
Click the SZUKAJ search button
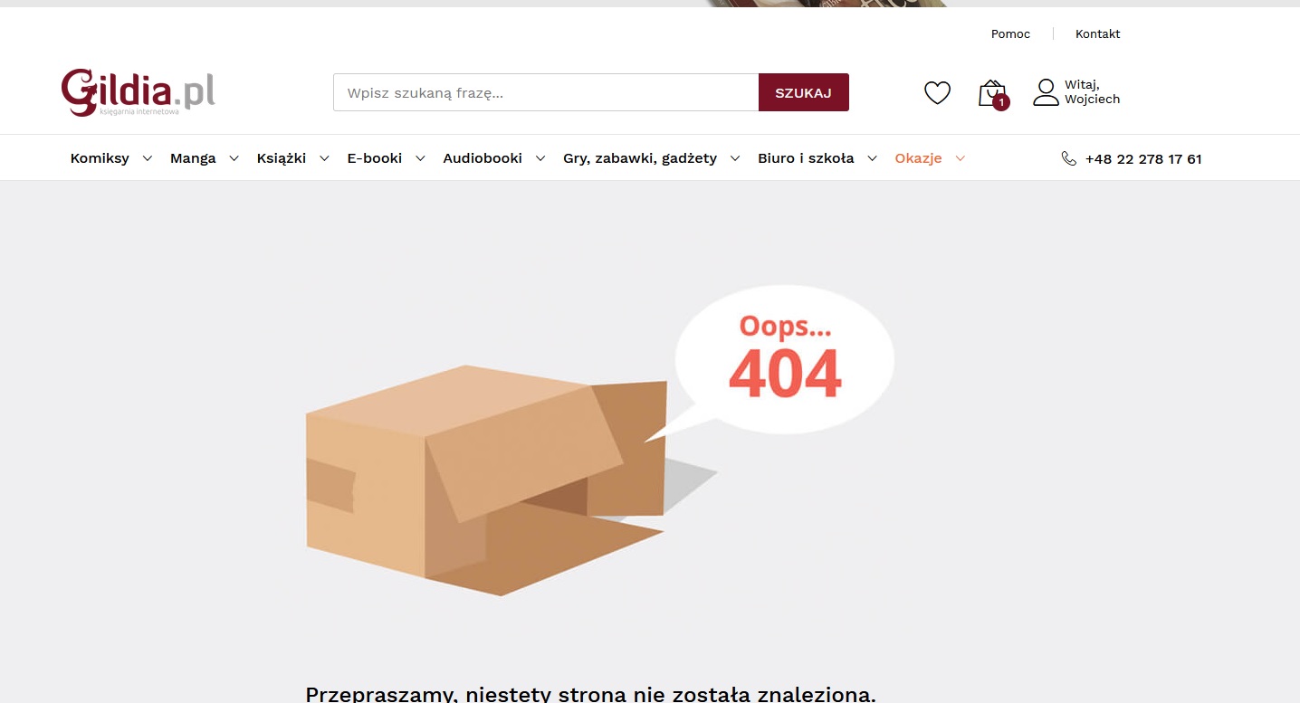click(x=803, y=92)
